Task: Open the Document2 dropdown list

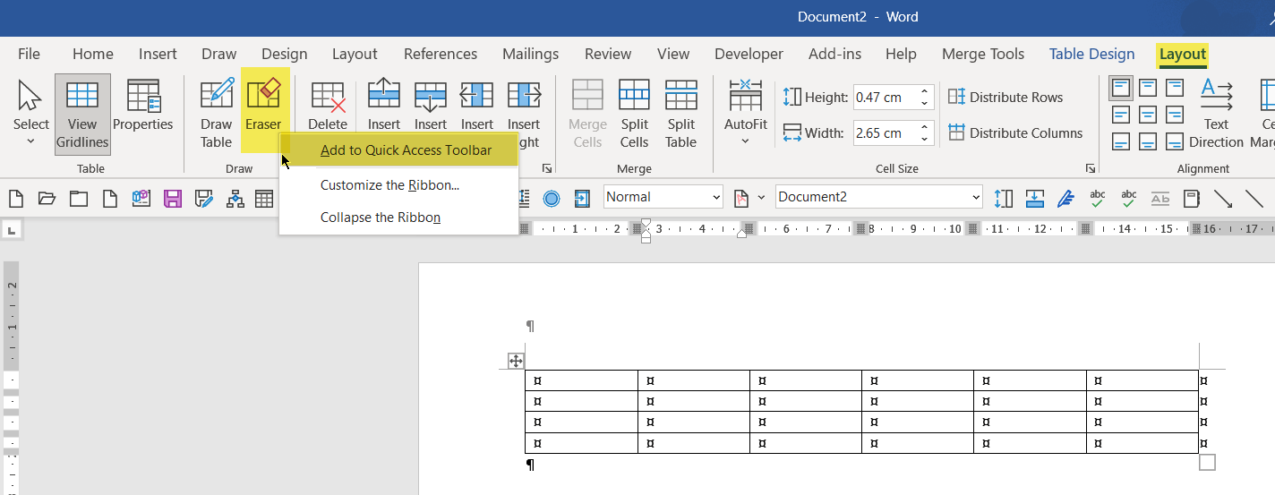Action: (975, 197)
